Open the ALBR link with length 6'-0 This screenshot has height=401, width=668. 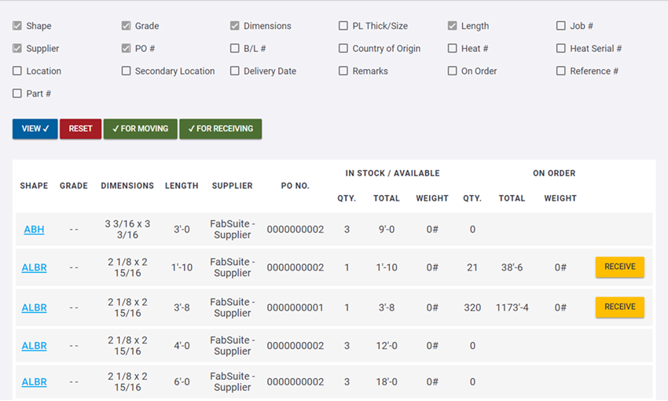pos(34,382)
